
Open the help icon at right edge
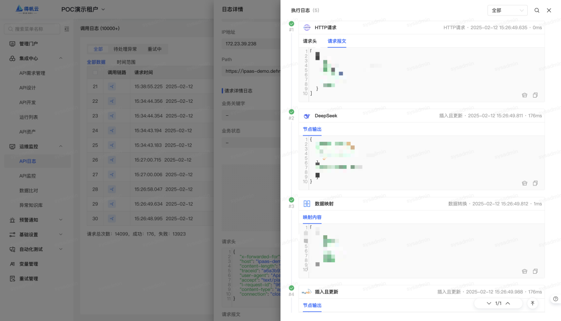(x=555, y=299)
